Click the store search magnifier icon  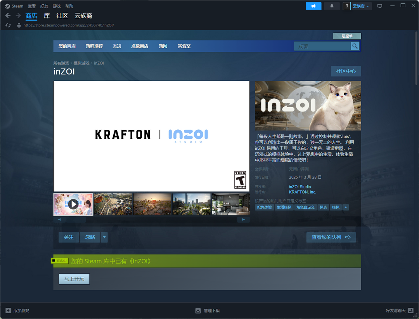pos(355,46)
